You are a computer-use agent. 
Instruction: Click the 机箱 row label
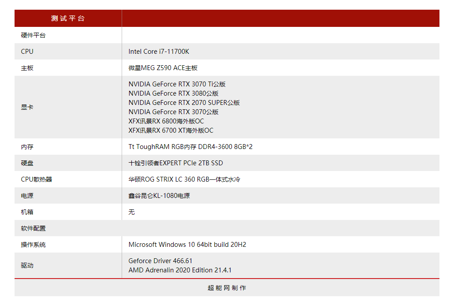27,212
